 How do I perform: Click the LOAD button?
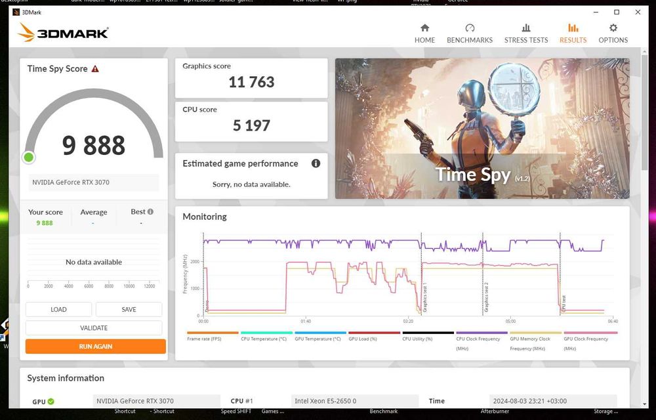click(58, 310)
